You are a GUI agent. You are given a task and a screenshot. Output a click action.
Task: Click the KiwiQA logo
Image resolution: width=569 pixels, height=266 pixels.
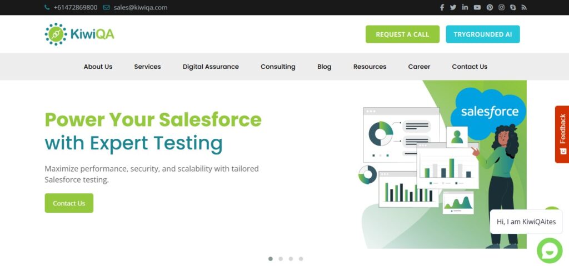click(79, 34)
